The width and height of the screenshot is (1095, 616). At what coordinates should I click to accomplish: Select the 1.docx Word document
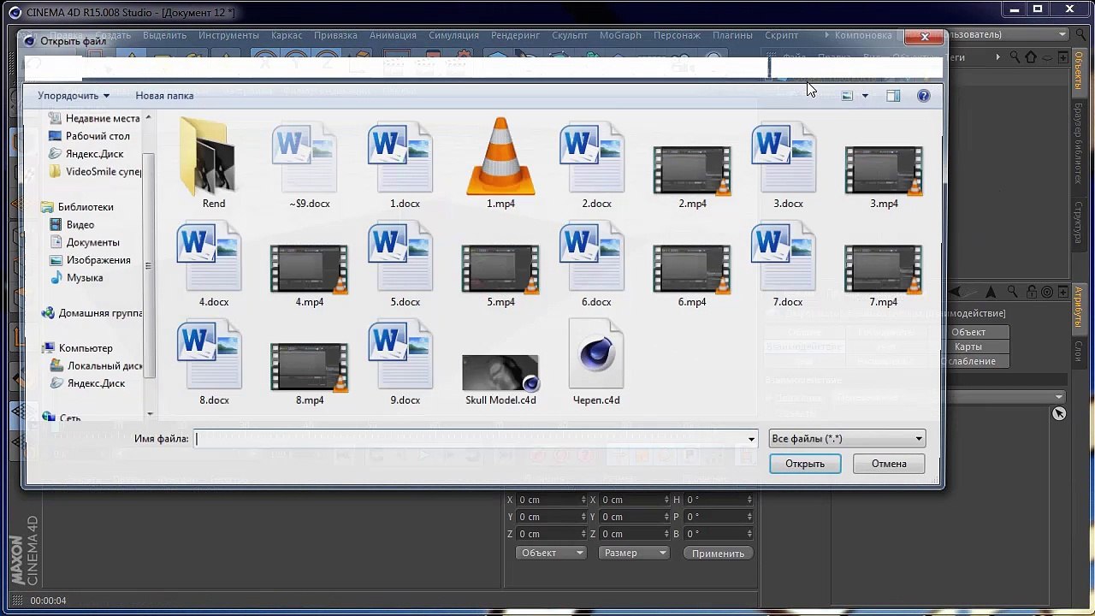pos(401,157)
